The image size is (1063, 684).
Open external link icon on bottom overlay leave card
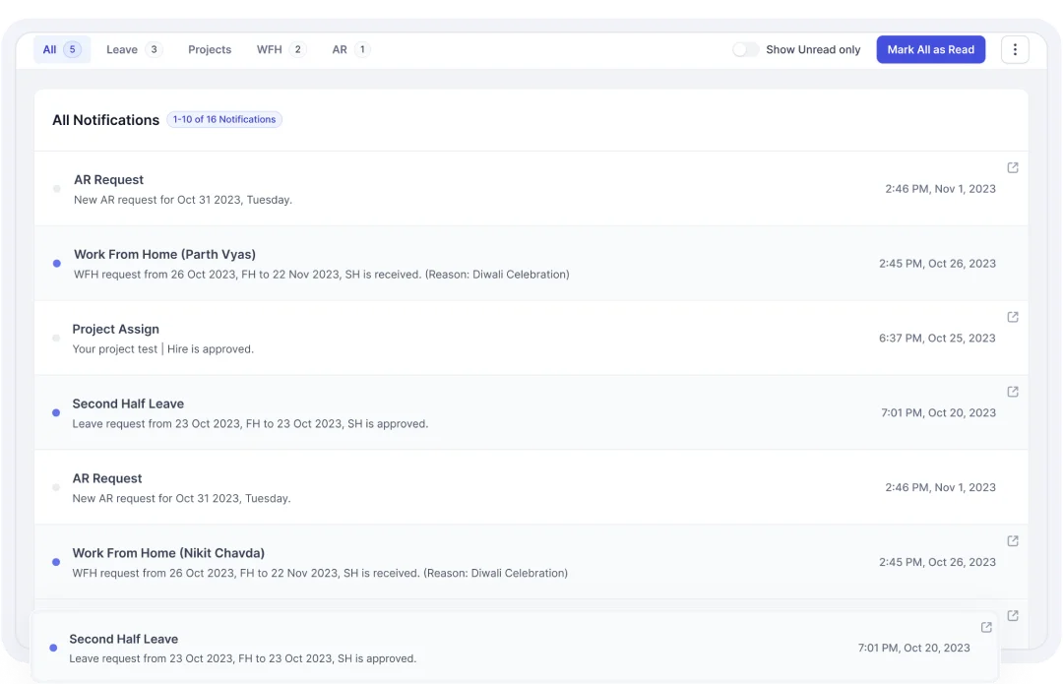(986, 627)
